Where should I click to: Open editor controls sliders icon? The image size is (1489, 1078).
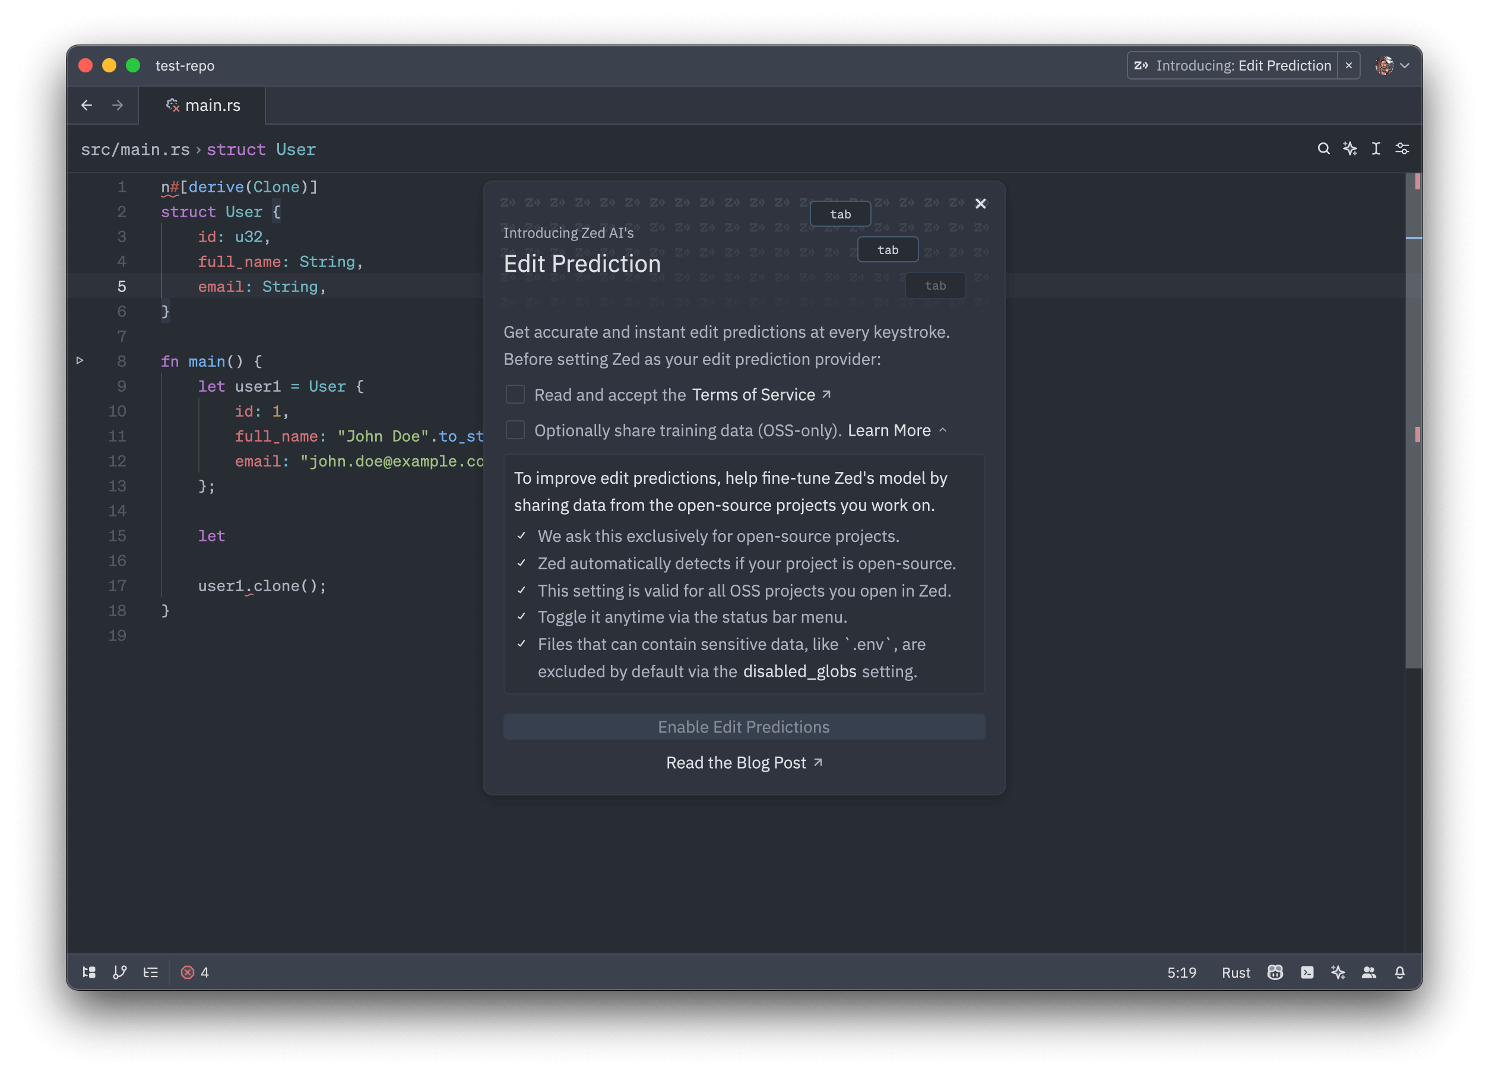coord(1402,149)
